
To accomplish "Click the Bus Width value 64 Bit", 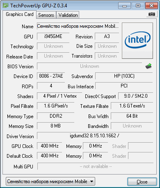I will [x=132, y=116].
